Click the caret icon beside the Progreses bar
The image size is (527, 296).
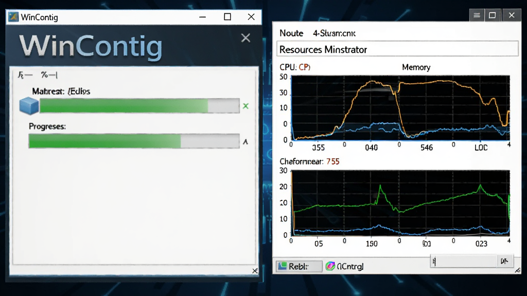(245, 142)
